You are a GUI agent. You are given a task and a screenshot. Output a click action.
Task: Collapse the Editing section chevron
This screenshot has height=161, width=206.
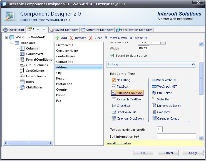[193, 64]
